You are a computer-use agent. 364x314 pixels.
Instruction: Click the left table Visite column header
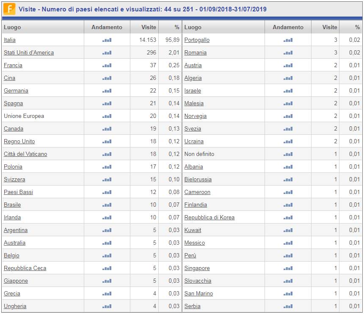point(149,27)
